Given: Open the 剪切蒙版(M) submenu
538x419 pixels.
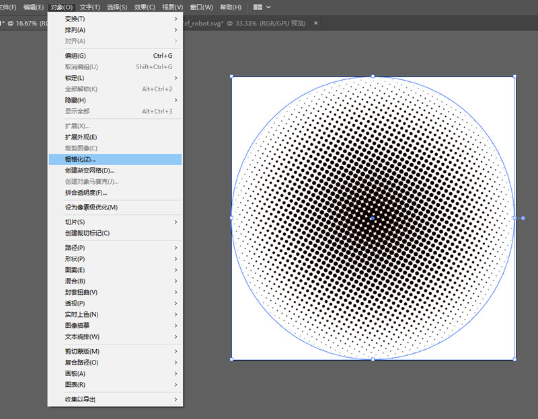Looking at the screenshot, I should (115, 351).
